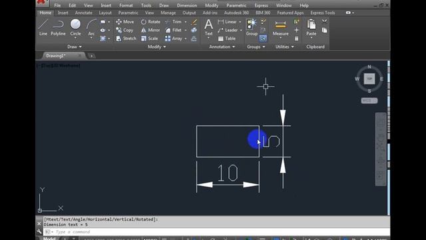Expand the Draw panel
Viewport: 426px width, 240px height.
(75, 47)
